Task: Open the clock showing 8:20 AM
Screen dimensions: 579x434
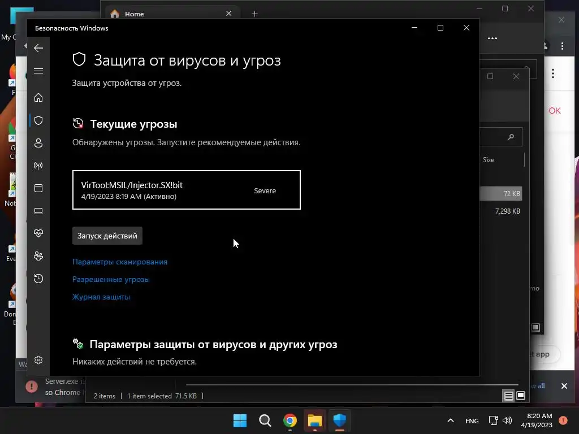Action: click(537, 420)
